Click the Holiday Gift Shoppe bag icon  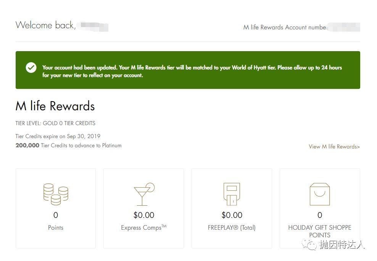coord(320,194)
